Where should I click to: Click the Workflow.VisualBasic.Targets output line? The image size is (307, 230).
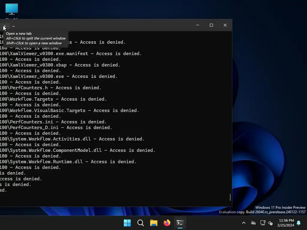(70, 111)
